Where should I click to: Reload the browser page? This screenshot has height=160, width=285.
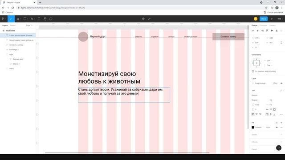(13, 8)
